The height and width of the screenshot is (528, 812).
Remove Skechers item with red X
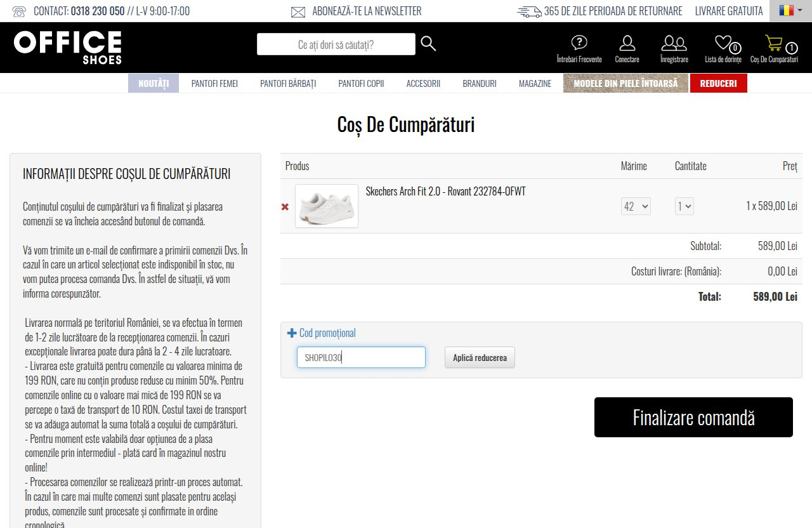285,206
